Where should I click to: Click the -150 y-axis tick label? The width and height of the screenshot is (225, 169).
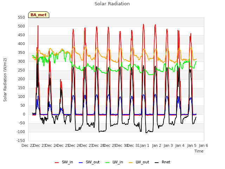point(21,141)
